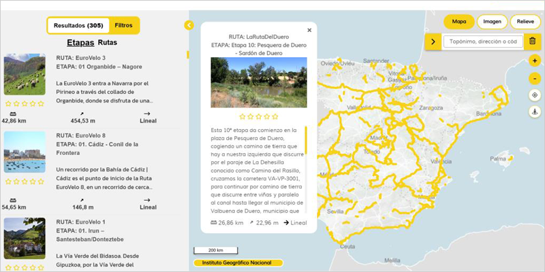Screen dimensions: 545x272
Task: Open the Filtros tab
Action: (x=124, y=25)
